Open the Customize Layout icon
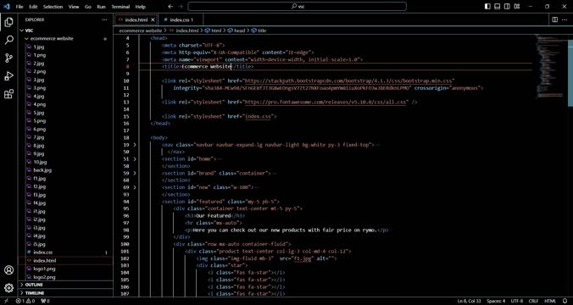Screen dimensions: 573x305 tap(517, 7)
